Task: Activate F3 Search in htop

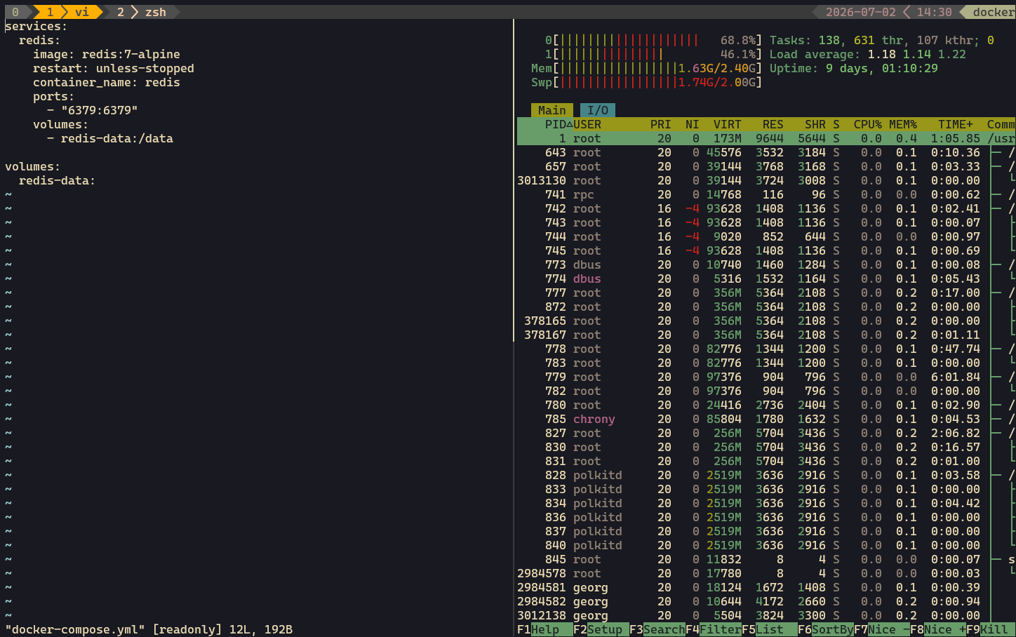Action: (657, 629)
